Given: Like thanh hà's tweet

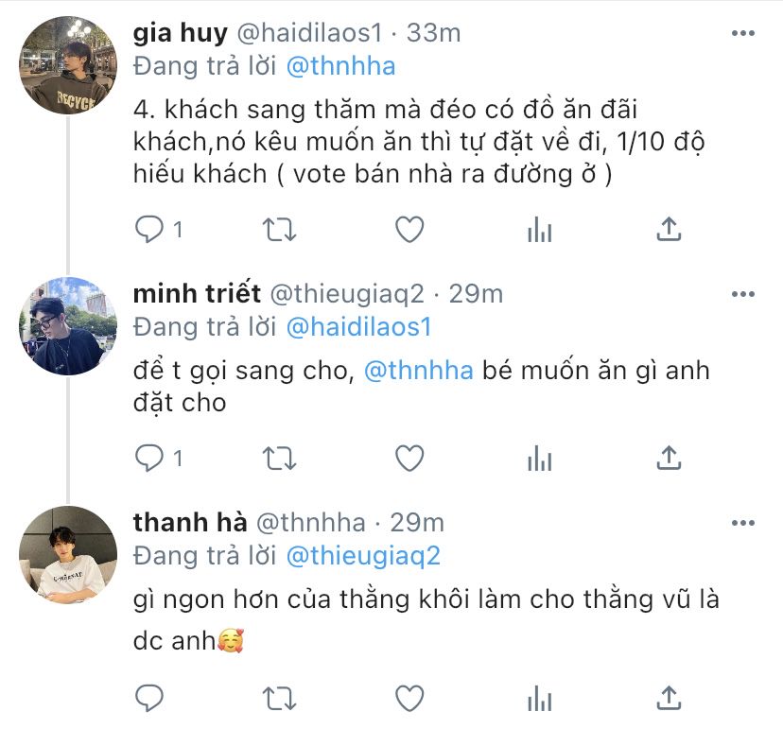Looking at the screenshot, I should point(409,698).
